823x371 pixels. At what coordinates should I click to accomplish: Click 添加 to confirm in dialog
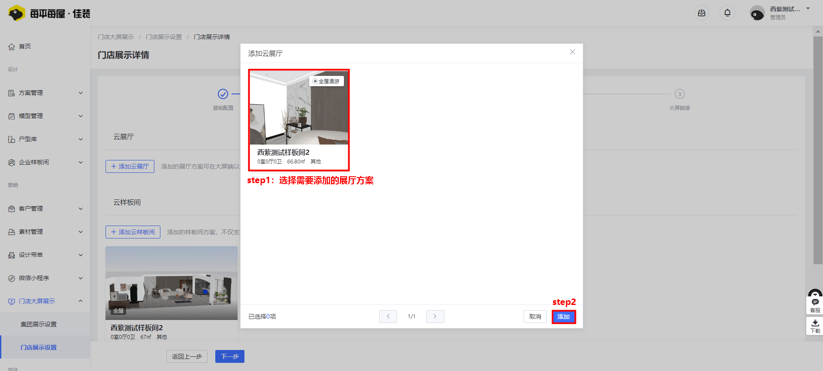(x=564, y=317)
